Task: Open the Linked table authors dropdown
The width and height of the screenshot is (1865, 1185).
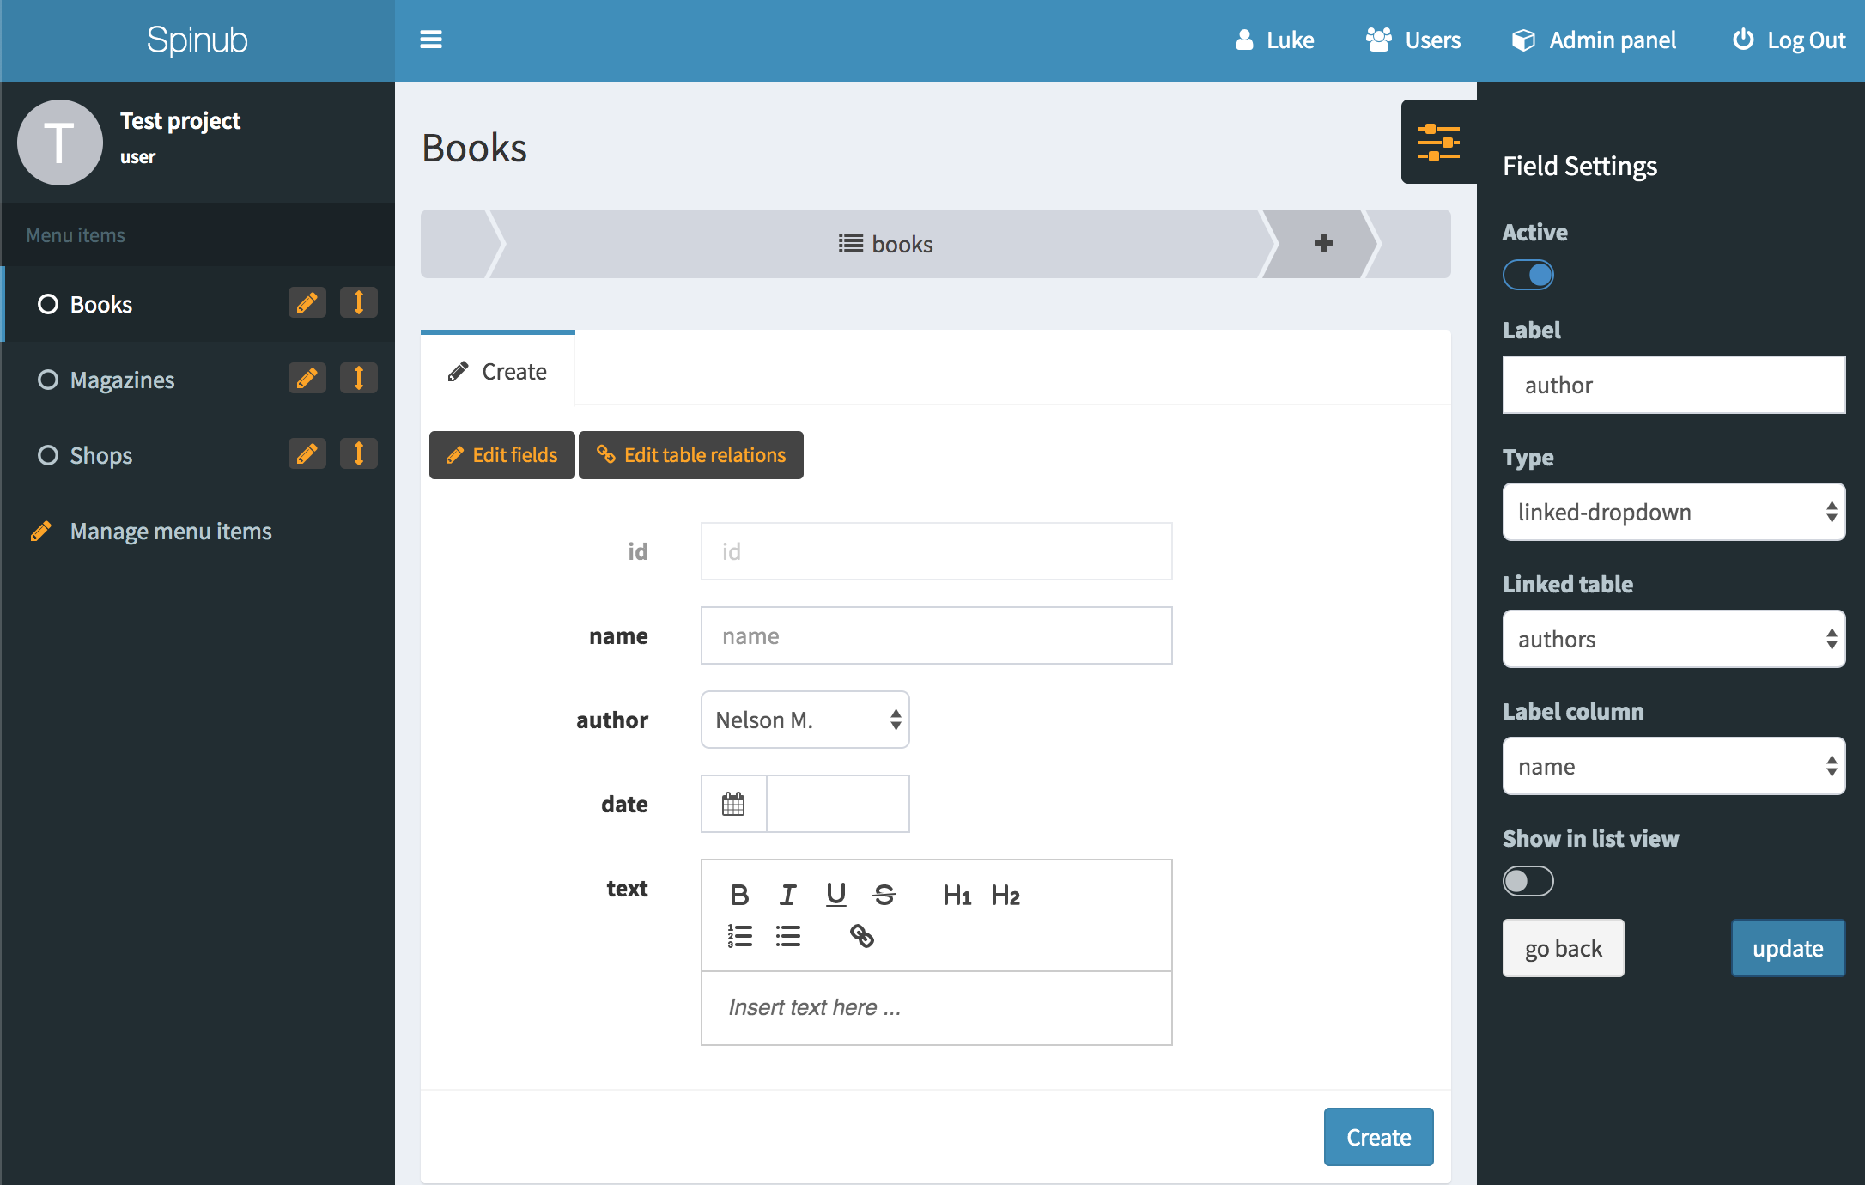Action: pyautogui.click(x=1673, y=640)
